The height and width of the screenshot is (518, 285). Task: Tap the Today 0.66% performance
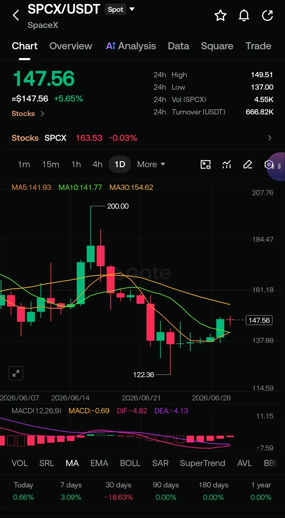coord(23,491)
